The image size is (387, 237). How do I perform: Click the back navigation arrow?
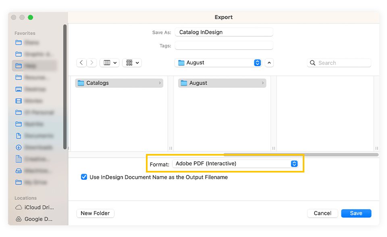tap(81, 62)
